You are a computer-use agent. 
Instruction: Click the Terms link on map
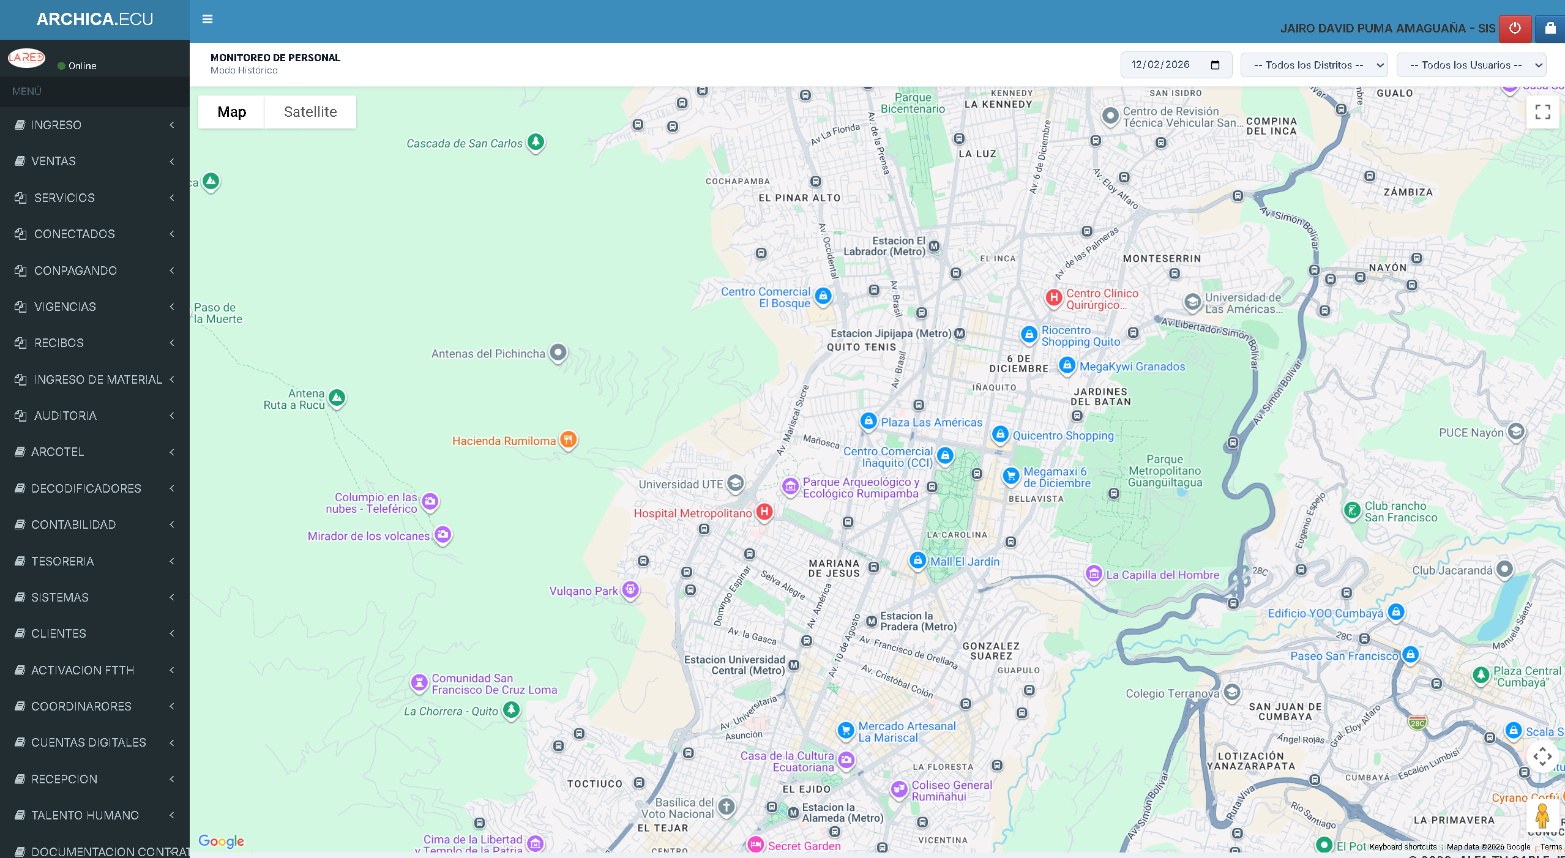[1551, 847]
